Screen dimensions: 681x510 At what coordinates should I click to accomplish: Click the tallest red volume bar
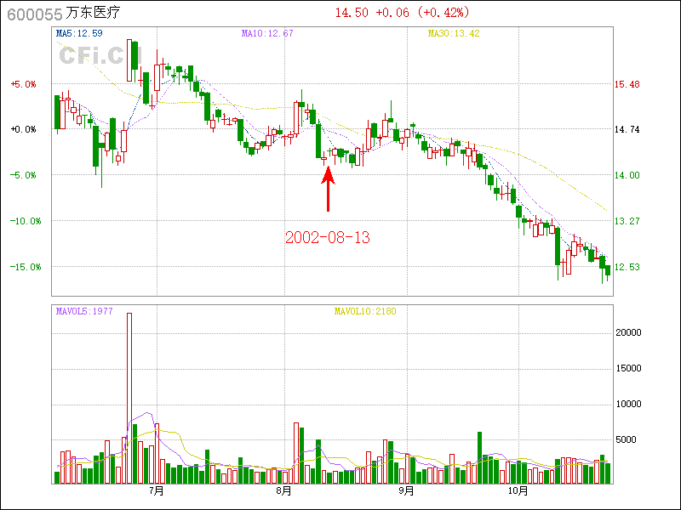[129, 397]
